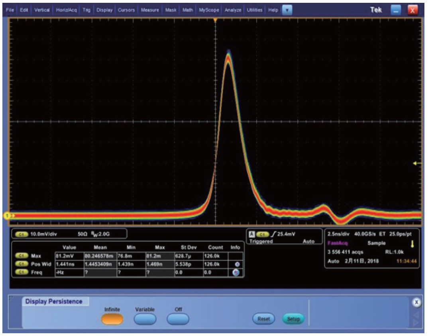
Task: Click the C1 badge on the Freq row
Action: click(x=22, y=273)
